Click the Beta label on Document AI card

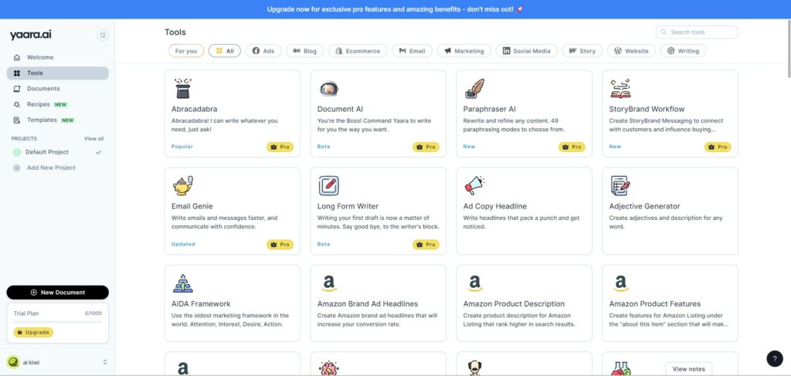(324, 147)
